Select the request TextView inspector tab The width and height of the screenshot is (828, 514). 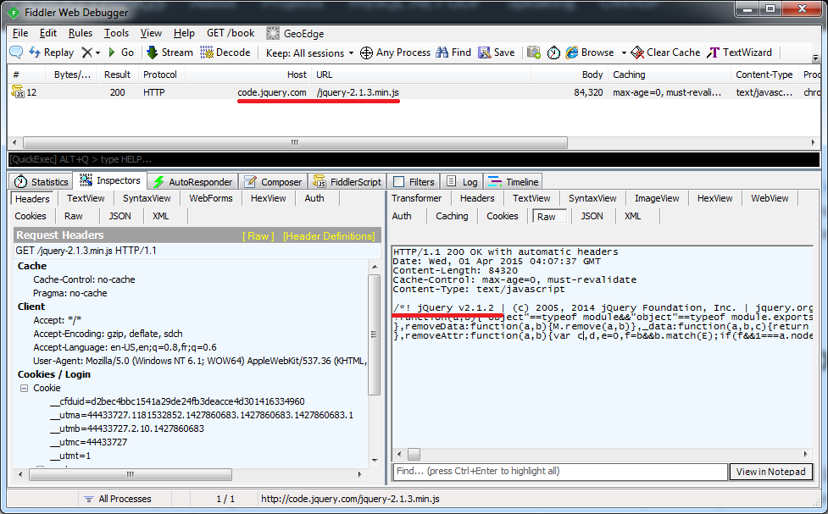coord(86,198)
